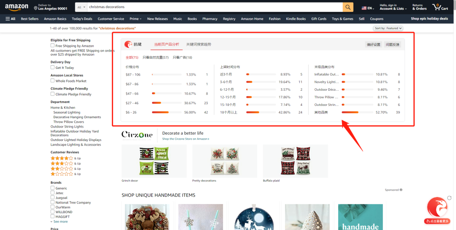Click the $27 - 46 price range row
This screenshot has height=230, width=456.
pyautogui.click(x=167, y=103)
